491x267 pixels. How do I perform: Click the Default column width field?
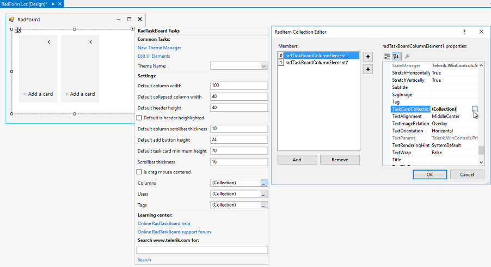tap(239, 86)
